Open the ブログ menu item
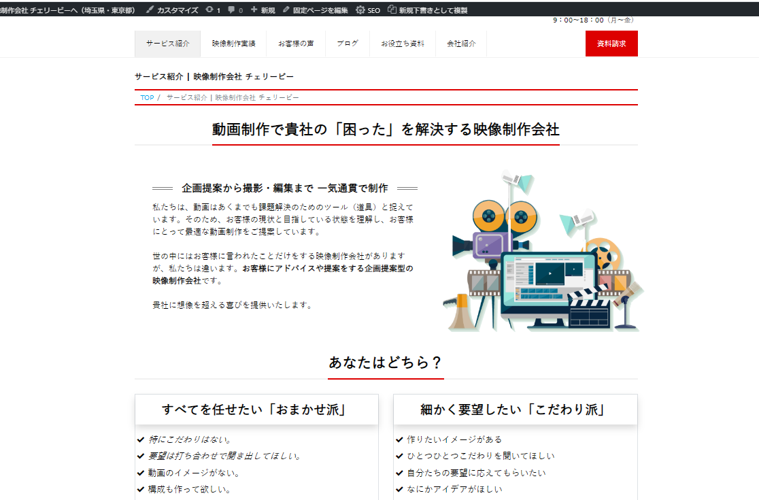This screenshot has height=500, width=759. click(347, 44)
